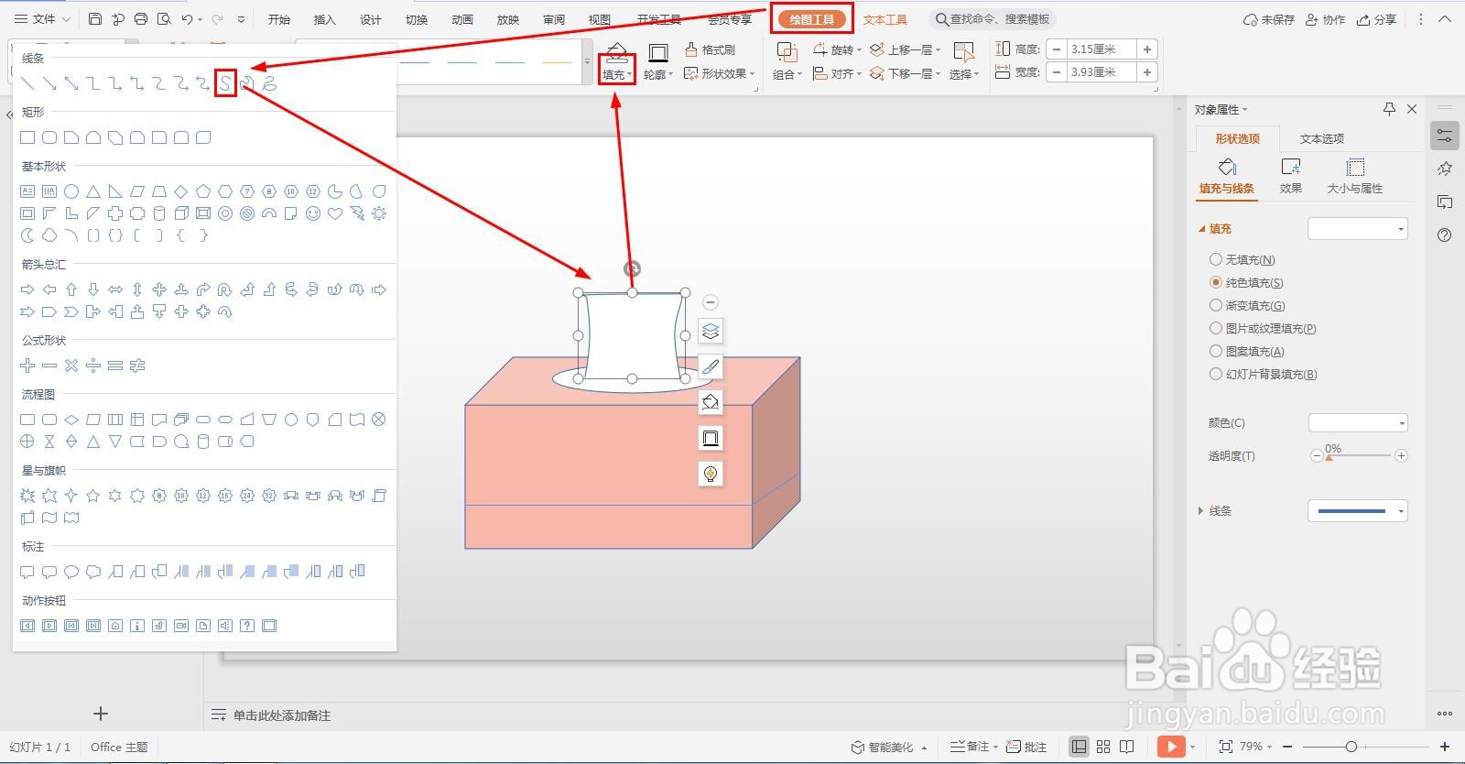Pick the smiley face basic shape

[313, 213]
